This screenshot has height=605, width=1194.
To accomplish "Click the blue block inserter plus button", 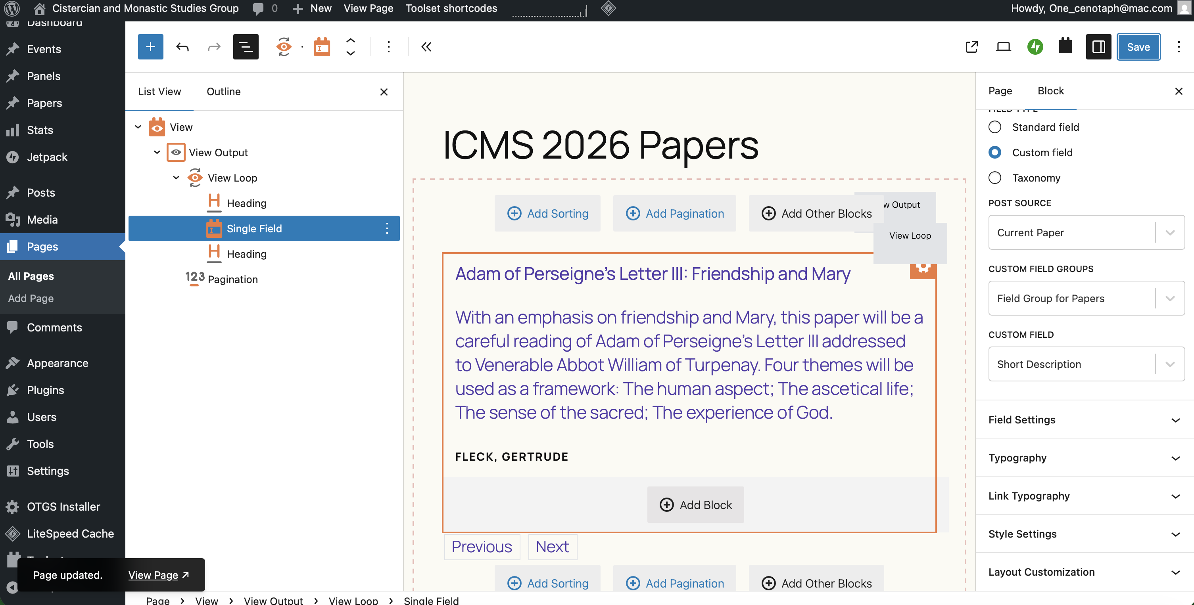I will [150, 47].
